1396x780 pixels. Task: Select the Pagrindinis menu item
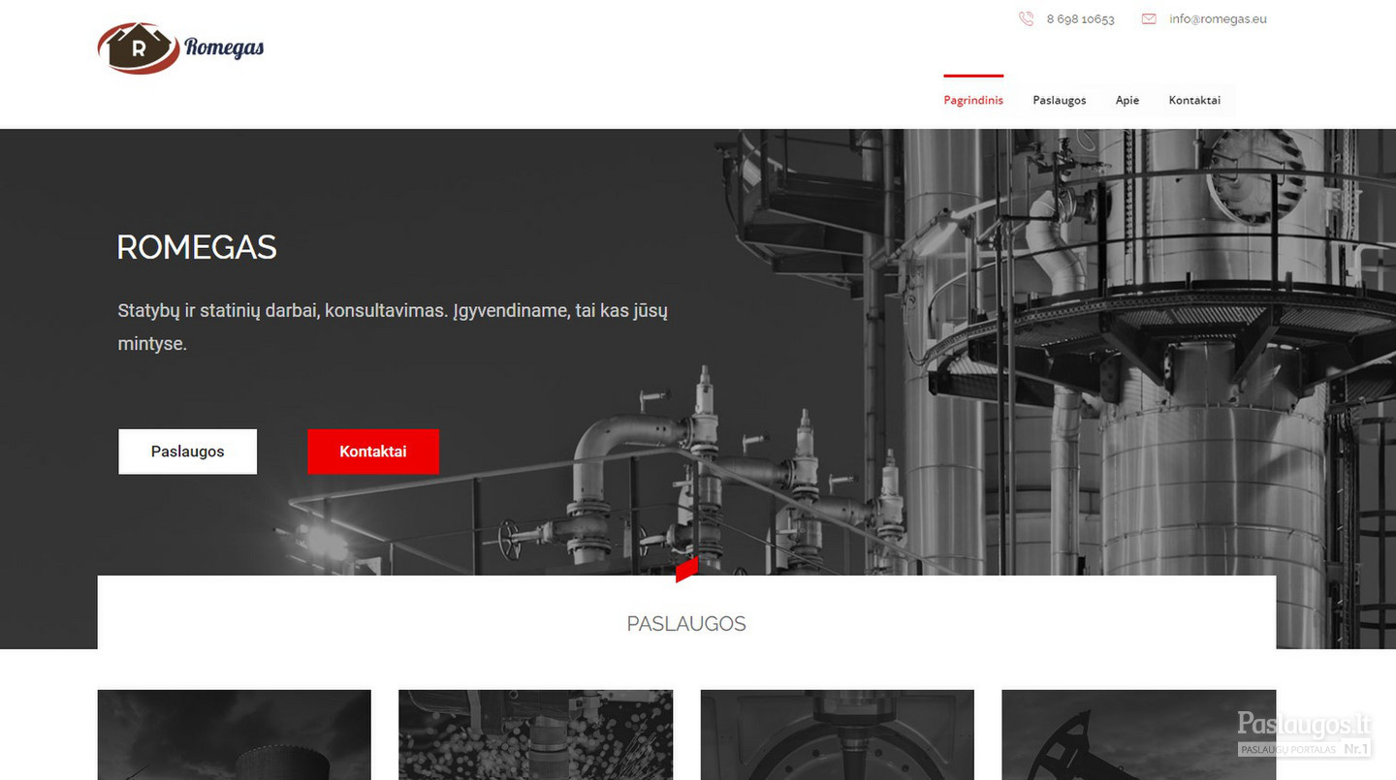(973, 100)
